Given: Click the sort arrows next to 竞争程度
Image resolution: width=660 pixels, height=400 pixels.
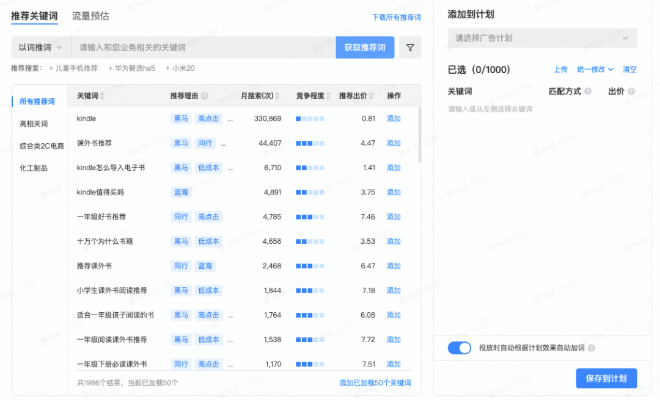Looking at the screenshot, I should coord(328,96).
